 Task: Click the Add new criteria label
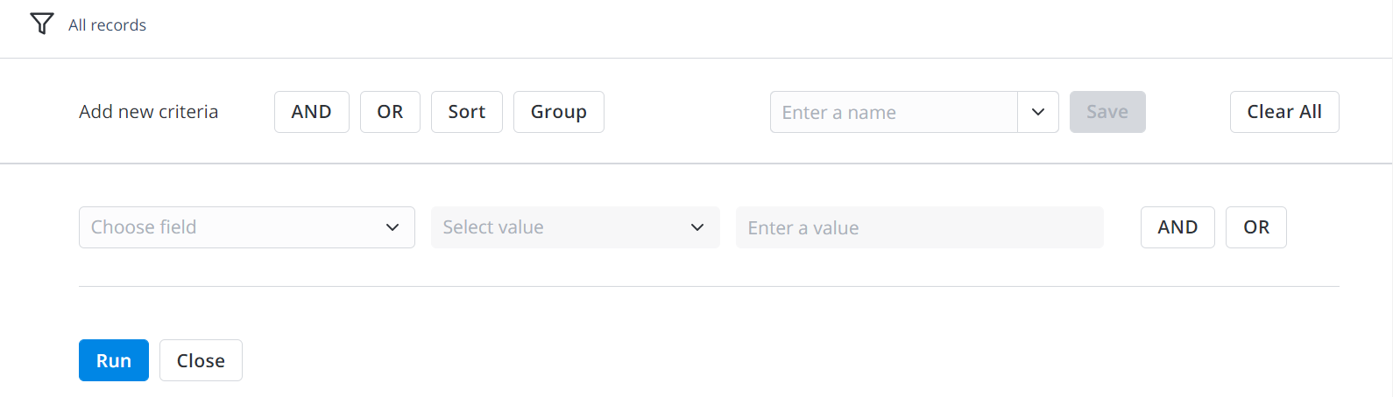(x=148, y=112)
